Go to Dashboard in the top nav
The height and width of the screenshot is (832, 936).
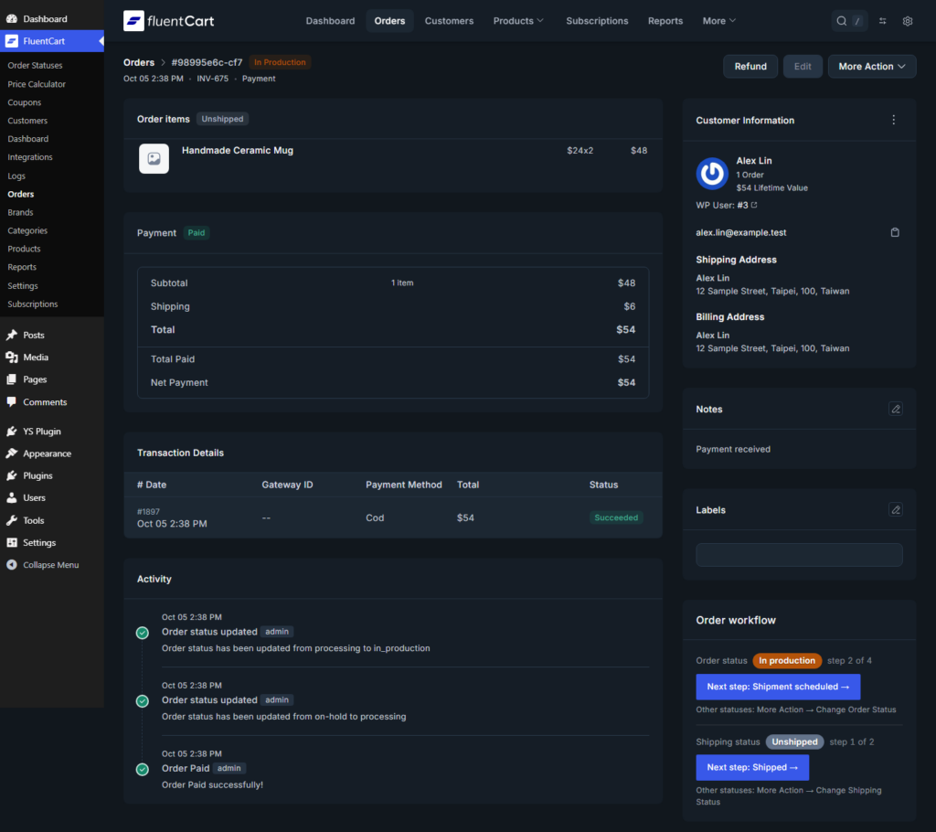[330, 21]
